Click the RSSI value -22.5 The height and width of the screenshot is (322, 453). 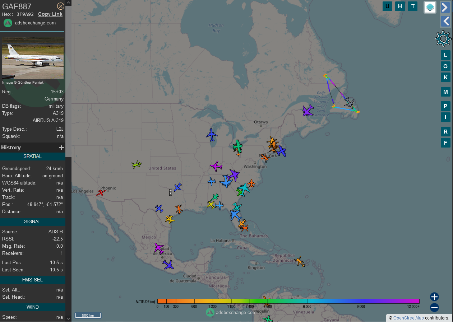[57, 239]
